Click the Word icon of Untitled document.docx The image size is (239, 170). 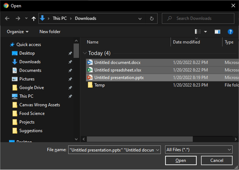coord(90,62)
